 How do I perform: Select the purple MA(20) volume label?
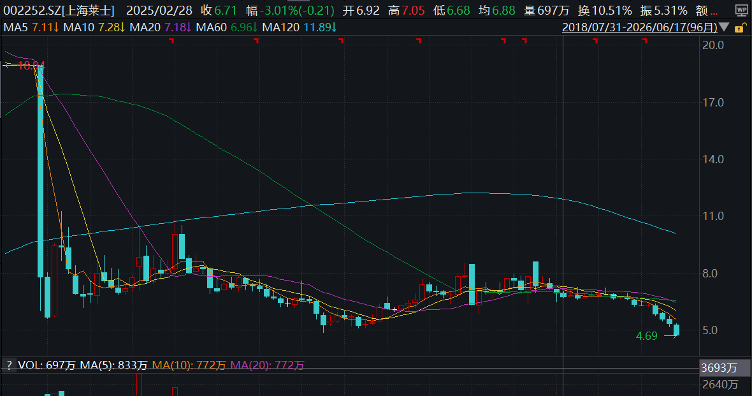point(267,366)
